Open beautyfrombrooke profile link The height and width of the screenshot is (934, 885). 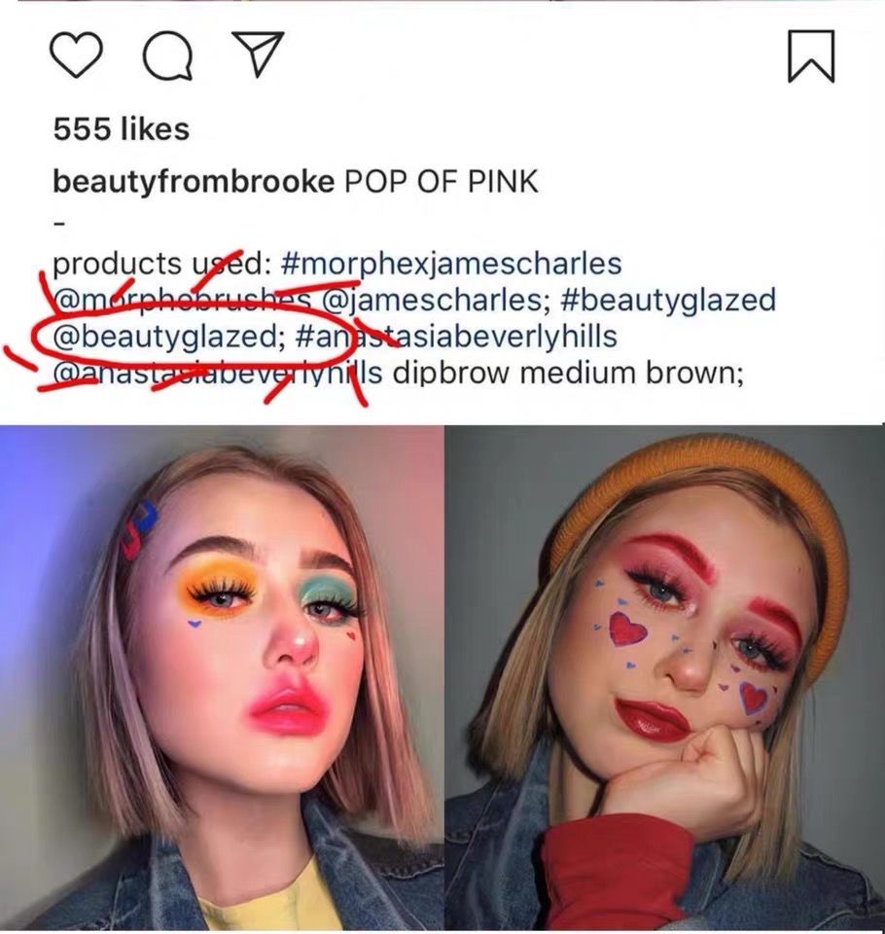tap(195, 182)
